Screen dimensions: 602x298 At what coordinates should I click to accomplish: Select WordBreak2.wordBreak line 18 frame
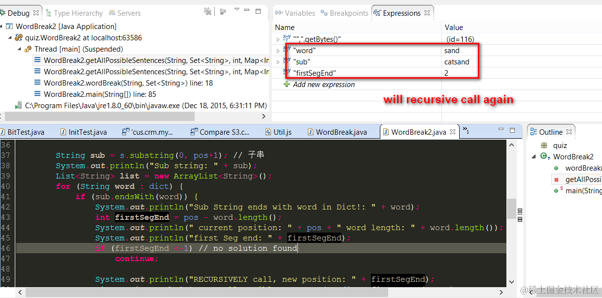124,83
